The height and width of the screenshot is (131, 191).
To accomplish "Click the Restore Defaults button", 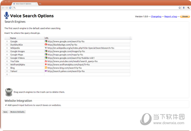I will pyautogui.click(x=18, y=112).
